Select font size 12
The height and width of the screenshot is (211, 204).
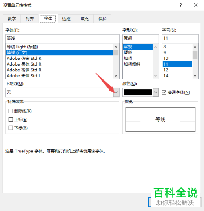coord(177,70)
